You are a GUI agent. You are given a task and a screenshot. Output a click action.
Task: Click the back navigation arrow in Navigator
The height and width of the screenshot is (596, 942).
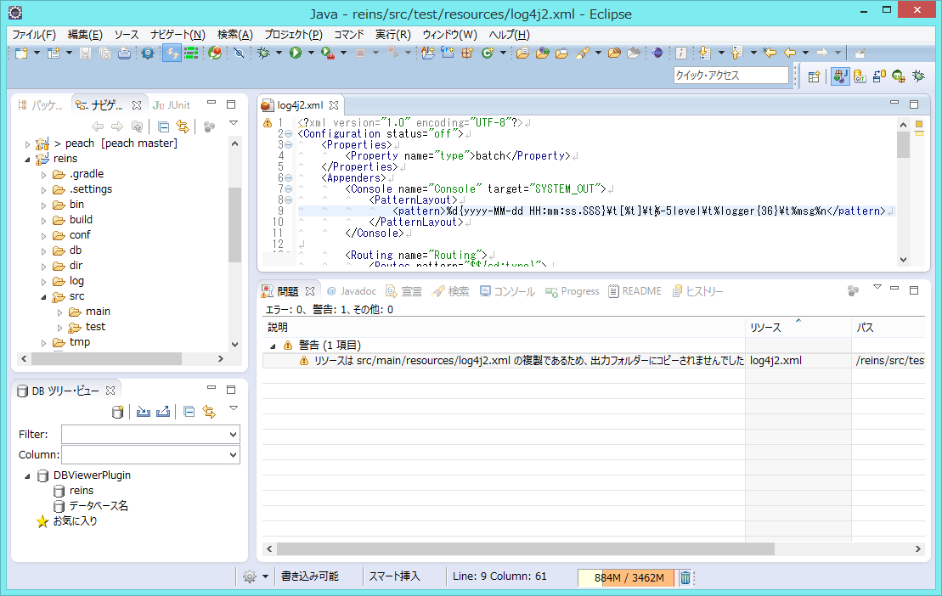pos(97,125)
